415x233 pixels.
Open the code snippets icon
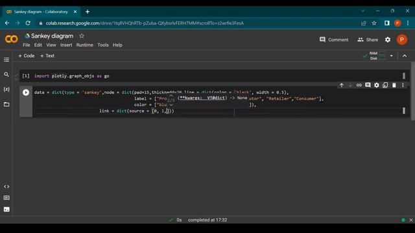click(6, 186)
